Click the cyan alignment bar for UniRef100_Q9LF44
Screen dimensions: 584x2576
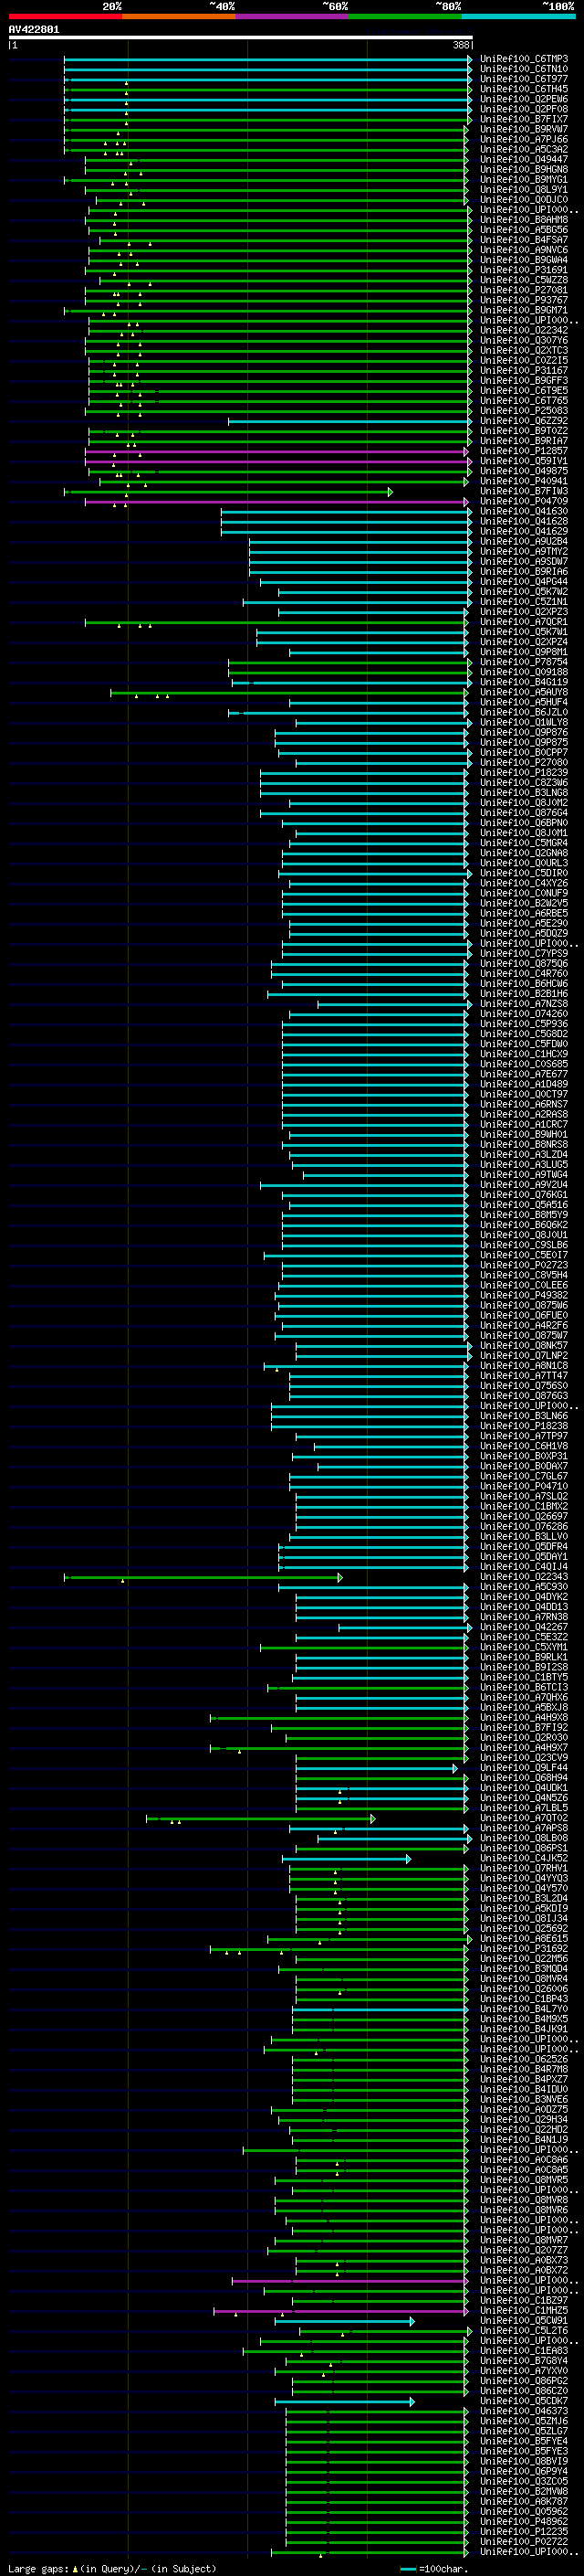pos(376,1768)
